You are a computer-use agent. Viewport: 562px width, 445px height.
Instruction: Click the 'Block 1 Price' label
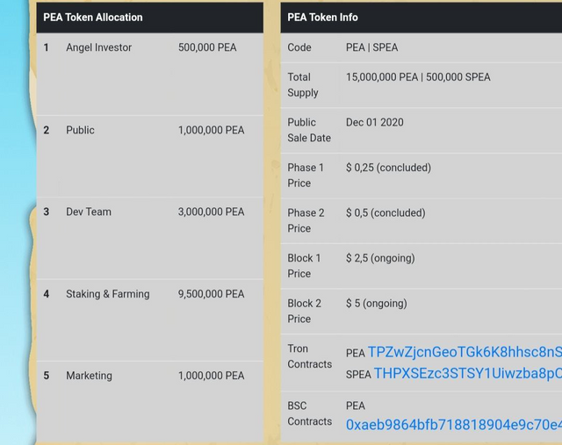click(304, 266)
